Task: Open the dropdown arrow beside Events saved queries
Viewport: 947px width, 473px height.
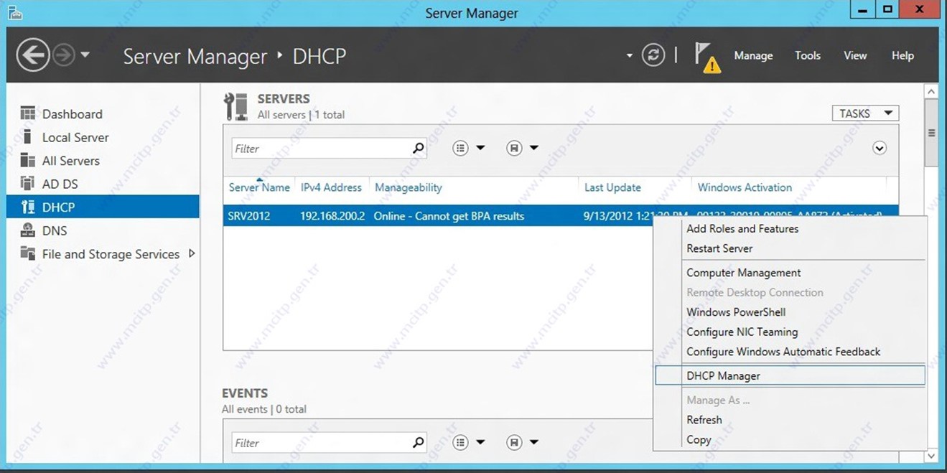Action: (534, 442)
